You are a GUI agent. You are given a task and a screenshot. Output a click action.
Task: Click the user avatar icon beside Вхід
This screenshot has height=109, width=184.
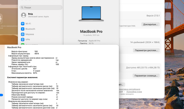(23, 15)
